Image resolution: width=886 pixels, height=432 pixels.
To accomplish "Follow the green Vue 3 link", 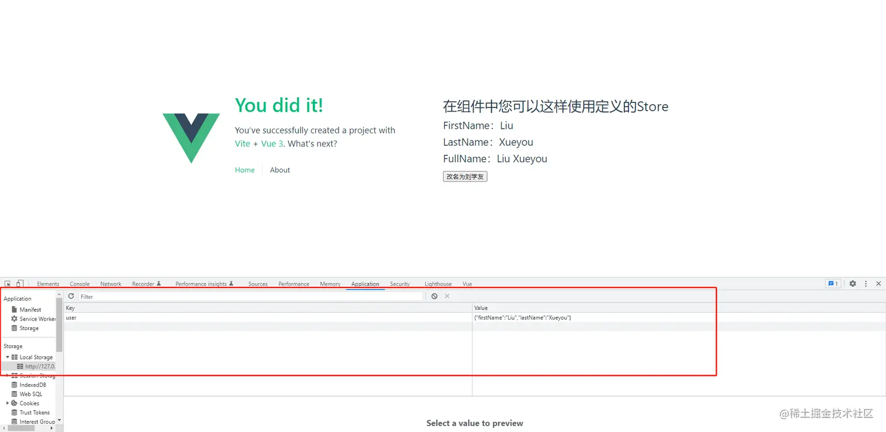I will tap(272, 143).
